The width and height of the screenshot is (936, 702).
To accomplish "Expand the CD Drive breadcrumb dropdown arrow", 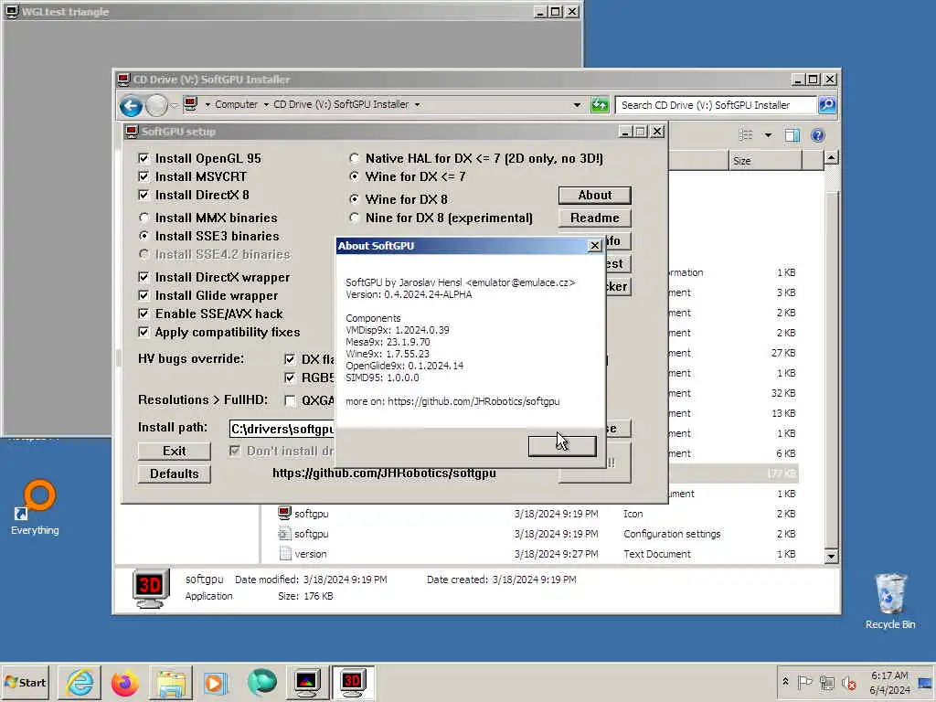I will (417, 105).
